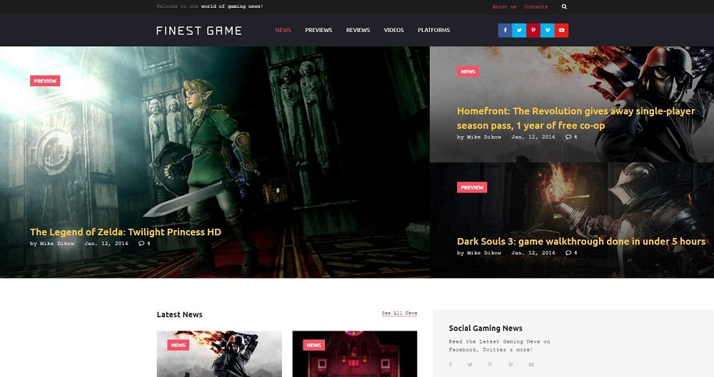The width and height of the screenshot is (714, 377).
Task: Click Jan. 12, 2016 date under Dark Souls article
Action: coord(533,253)
